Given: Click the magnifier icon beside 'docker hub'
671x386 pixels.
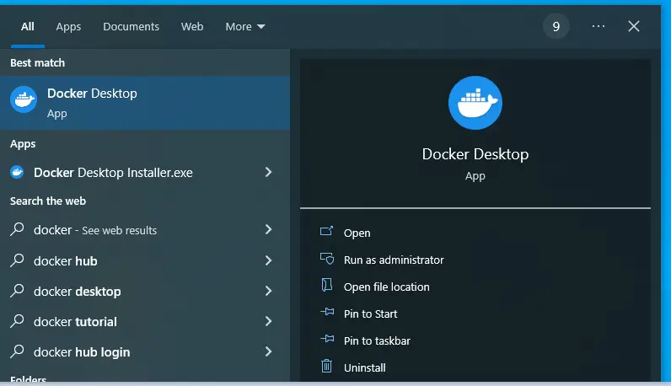Looking at the screenshot, I should 17,260.
